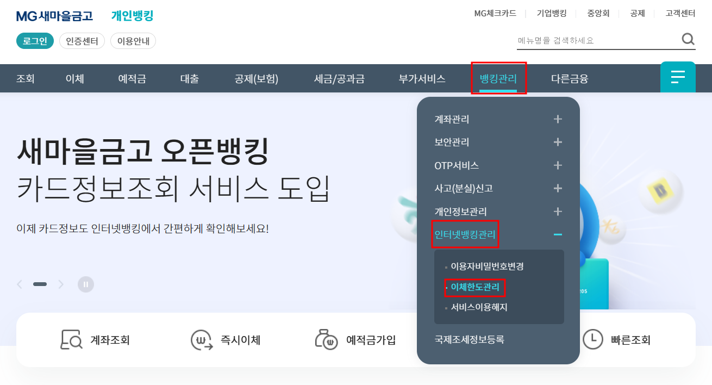Click the 로그인 button
Viewport: 712px width, 385px height.
click(35, 40)
